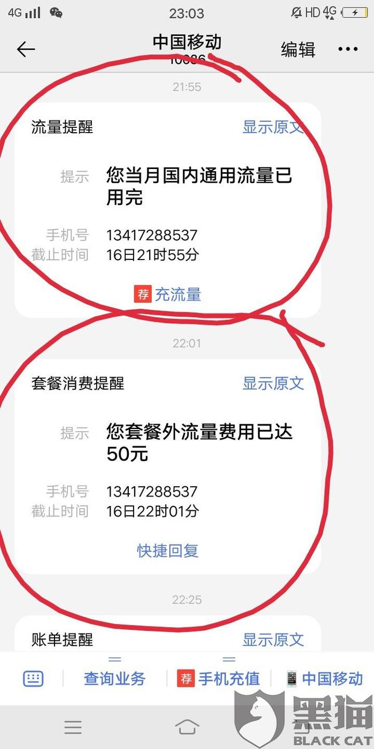374x749 pixels.
Task: Tap the back arrow icon
Action: point(26,50)
